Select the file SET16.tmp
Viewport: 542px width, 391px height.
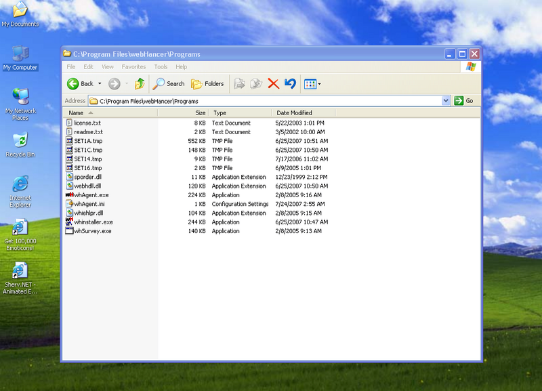[x=88, y=167]
